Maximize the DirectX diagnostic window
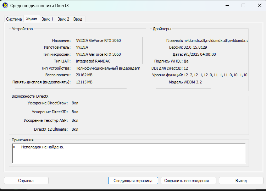 [x=243, y=5]
